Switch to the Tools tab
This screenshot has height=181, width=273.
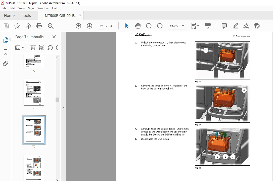tap(26, 16)
